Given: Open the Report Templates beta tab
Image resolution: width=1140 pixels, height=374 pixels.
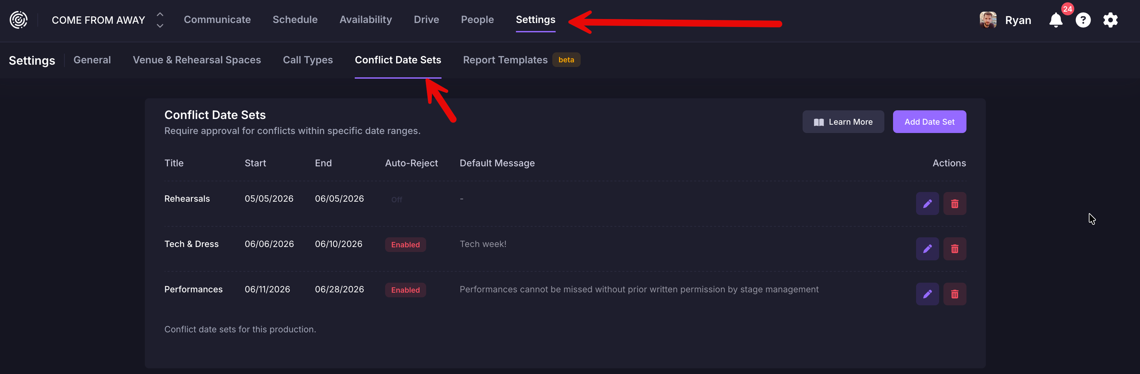Looking at the screenshot, I should pyautogui.click(x=521, y=60).
